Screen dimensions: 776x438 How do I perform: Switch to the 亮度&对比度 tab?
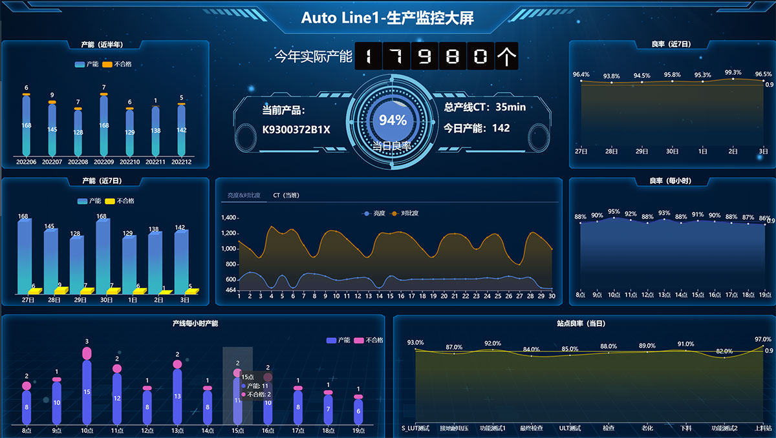(x=244, y=195)
